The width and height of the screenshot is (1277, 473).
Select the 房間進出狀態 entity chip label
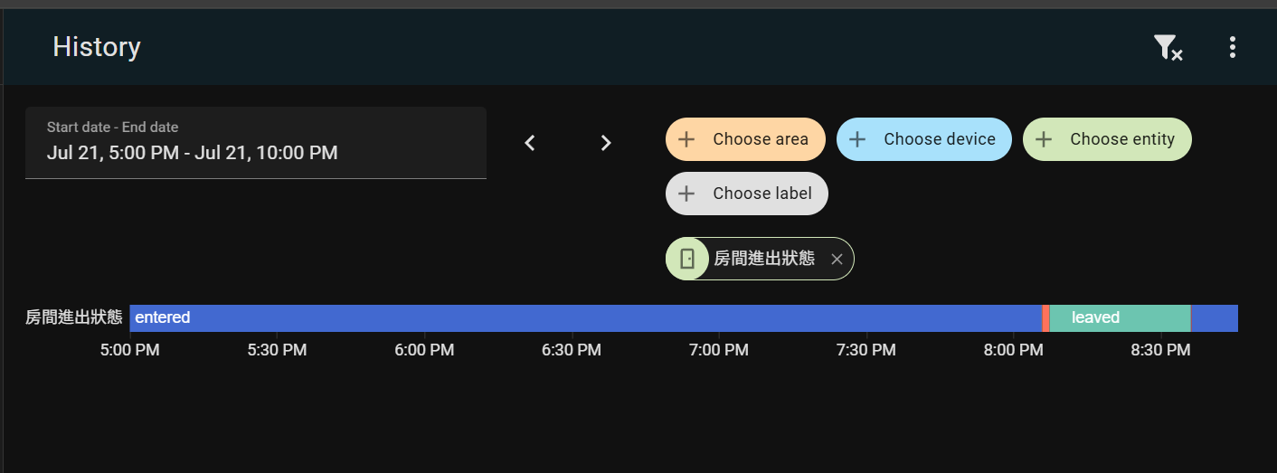click(x=764, y=259)
